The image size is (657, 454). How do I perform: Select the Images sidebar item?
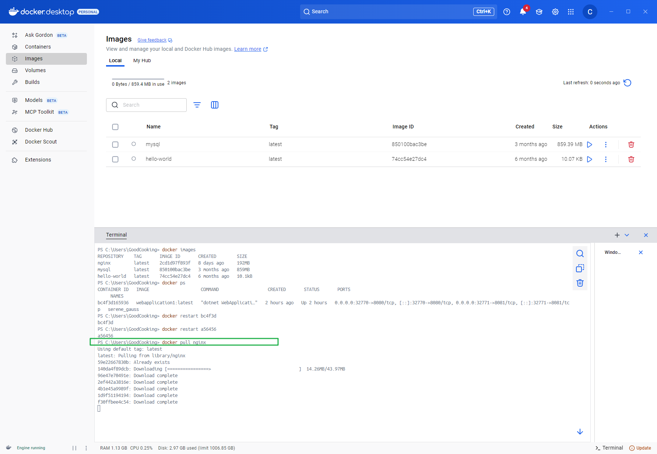[46, 58]
